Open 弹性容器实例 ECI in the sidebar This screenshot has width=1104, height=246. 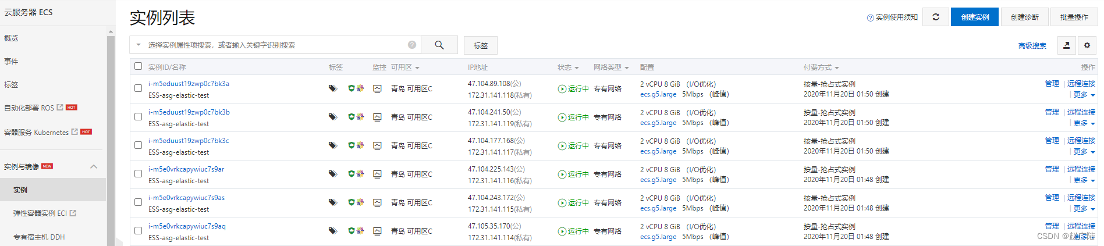click(40, 213)
